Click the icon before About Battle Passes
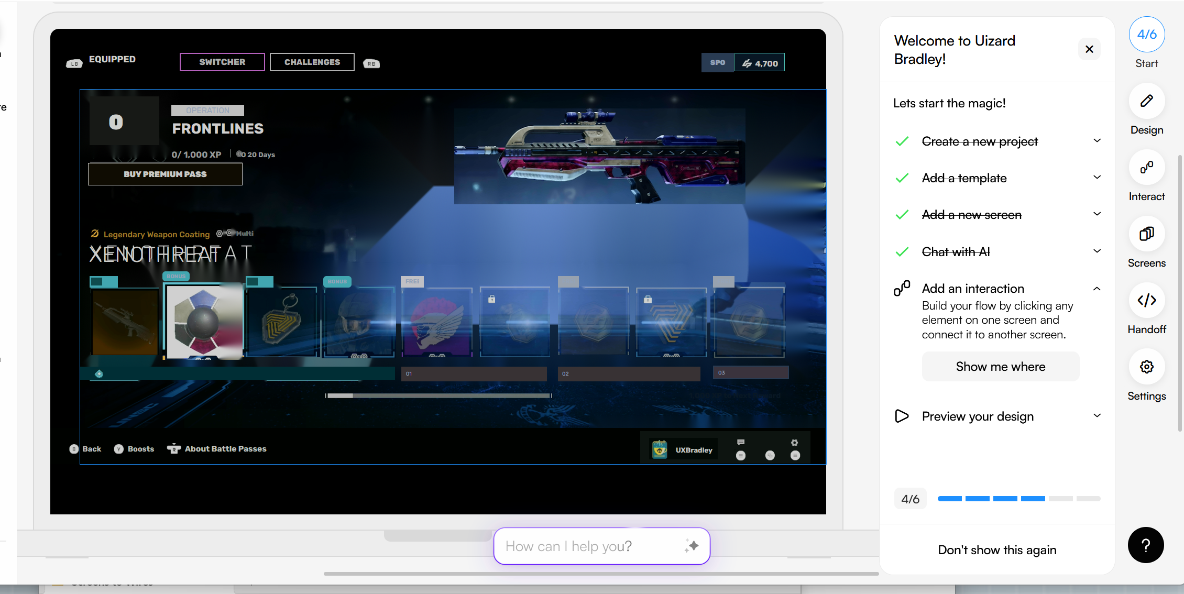Viewport: 1184px width, 594px height. (x=174, y=448)
